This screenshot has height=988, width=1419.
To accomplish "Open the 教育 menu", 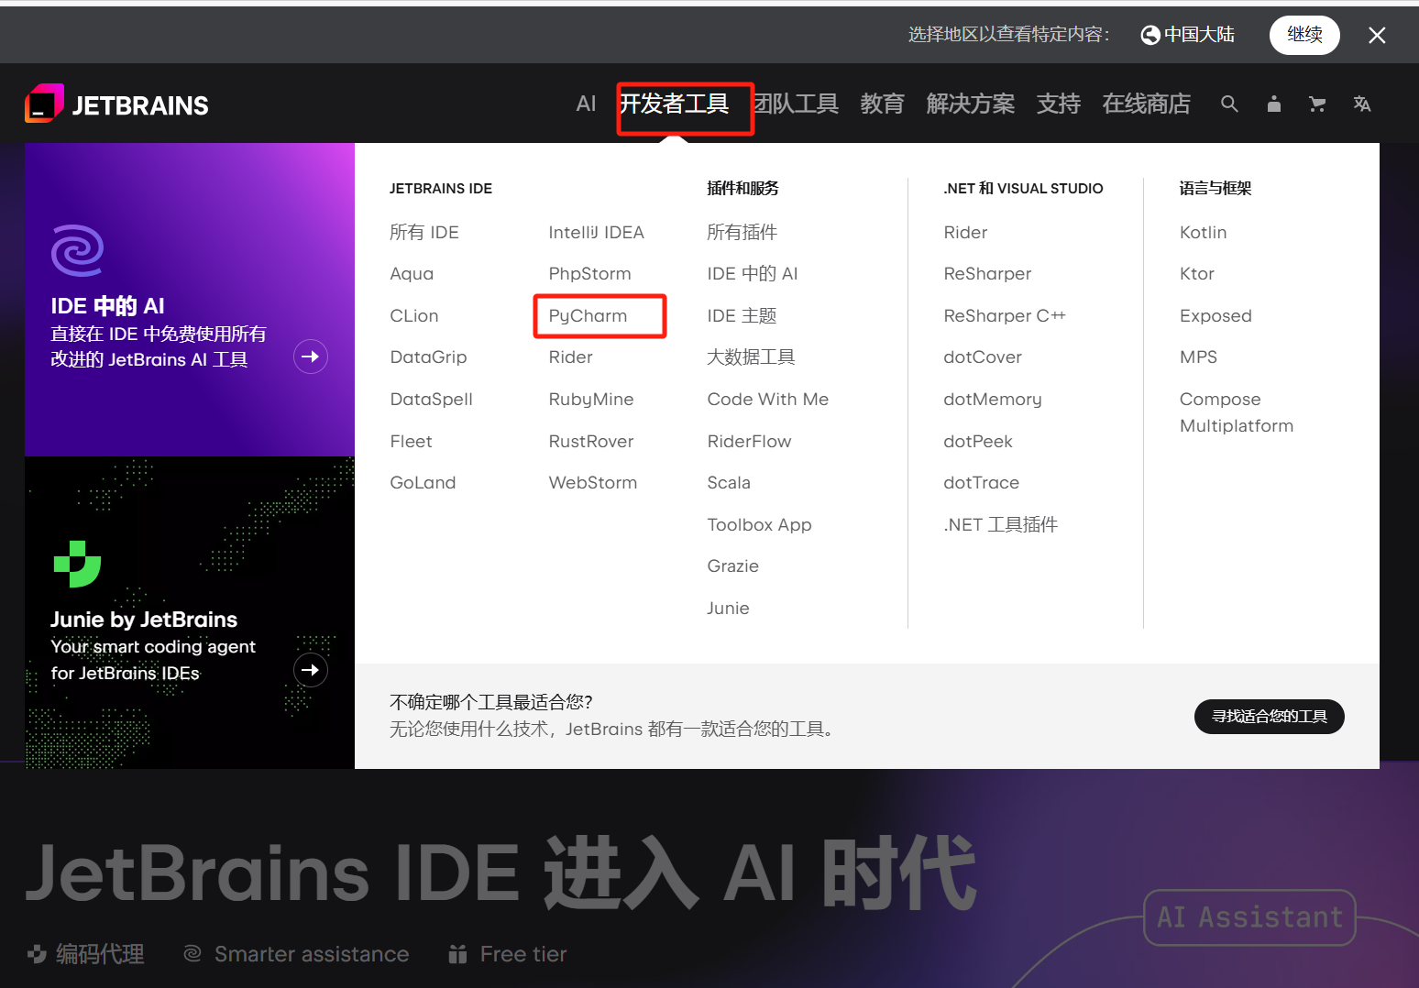I will (x=882, y=104).
